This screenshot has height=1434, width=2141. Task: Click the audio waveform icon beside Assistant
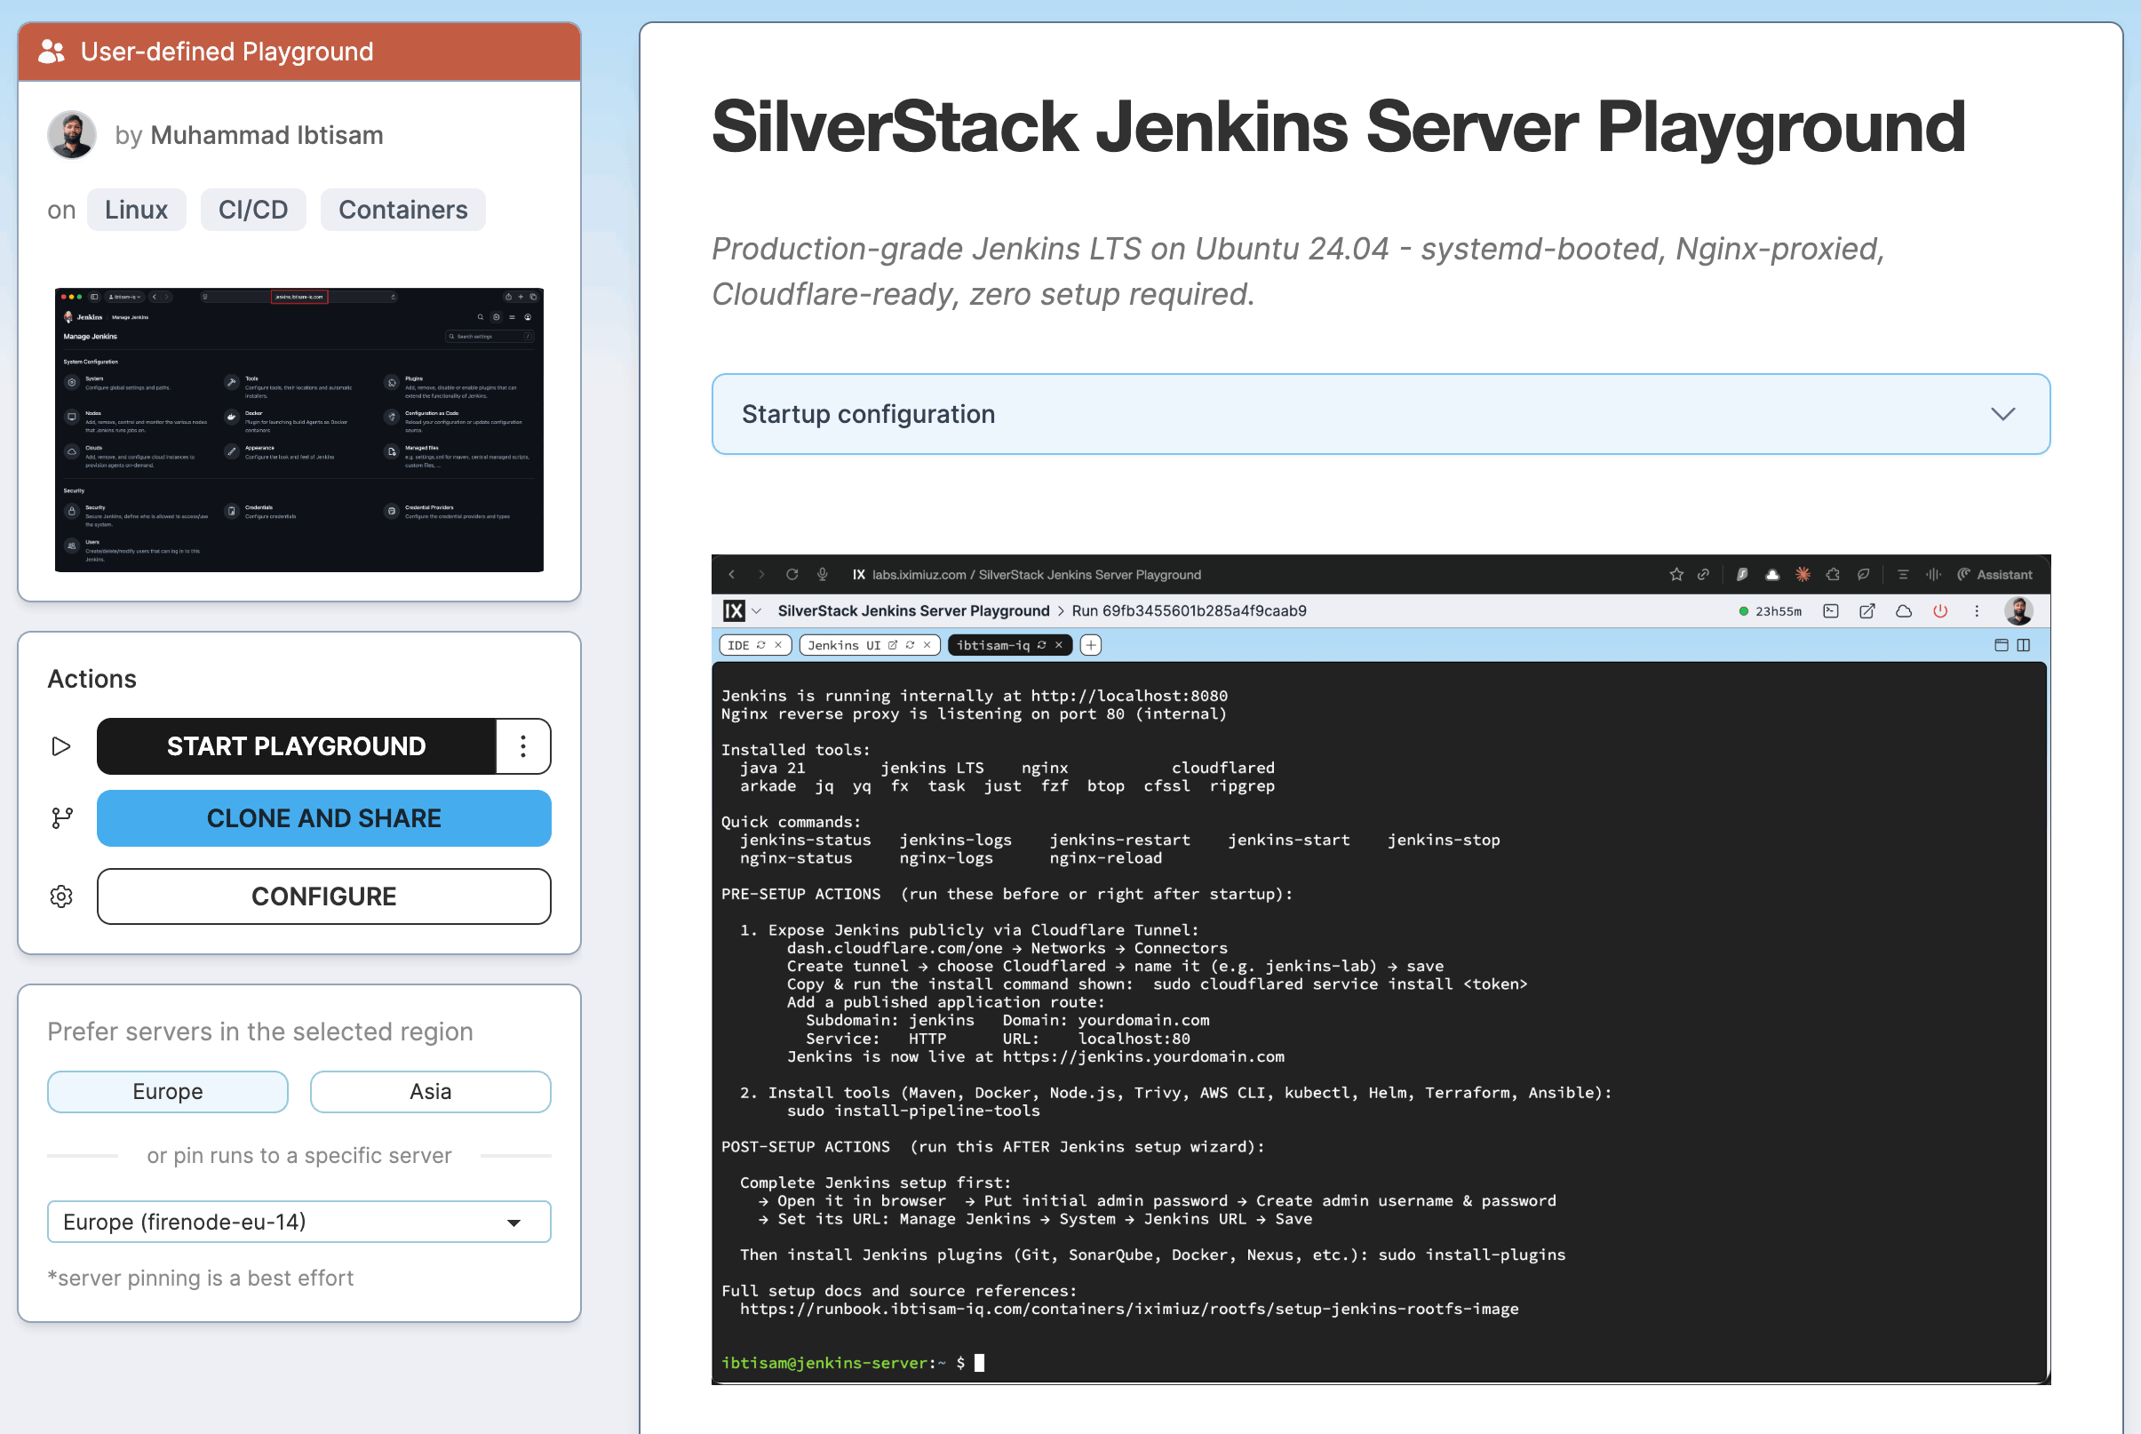(x=1932, y=574)
